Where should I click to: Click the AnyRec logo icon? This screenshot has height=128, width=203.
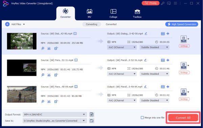[x=5, y=3]
